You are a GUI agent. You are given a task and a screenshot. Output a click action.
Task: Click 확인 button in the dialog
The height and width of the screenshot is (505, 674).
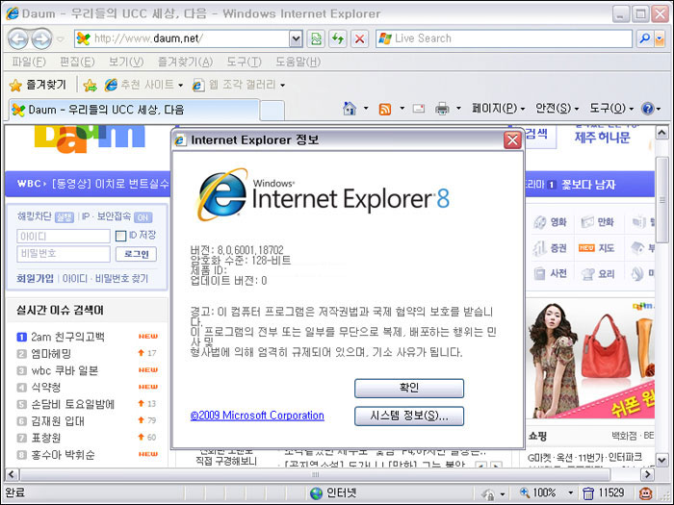click(x=409, y=389)
